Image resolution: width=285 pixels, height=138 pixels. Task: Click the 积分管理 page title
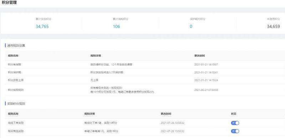[9, 3]
